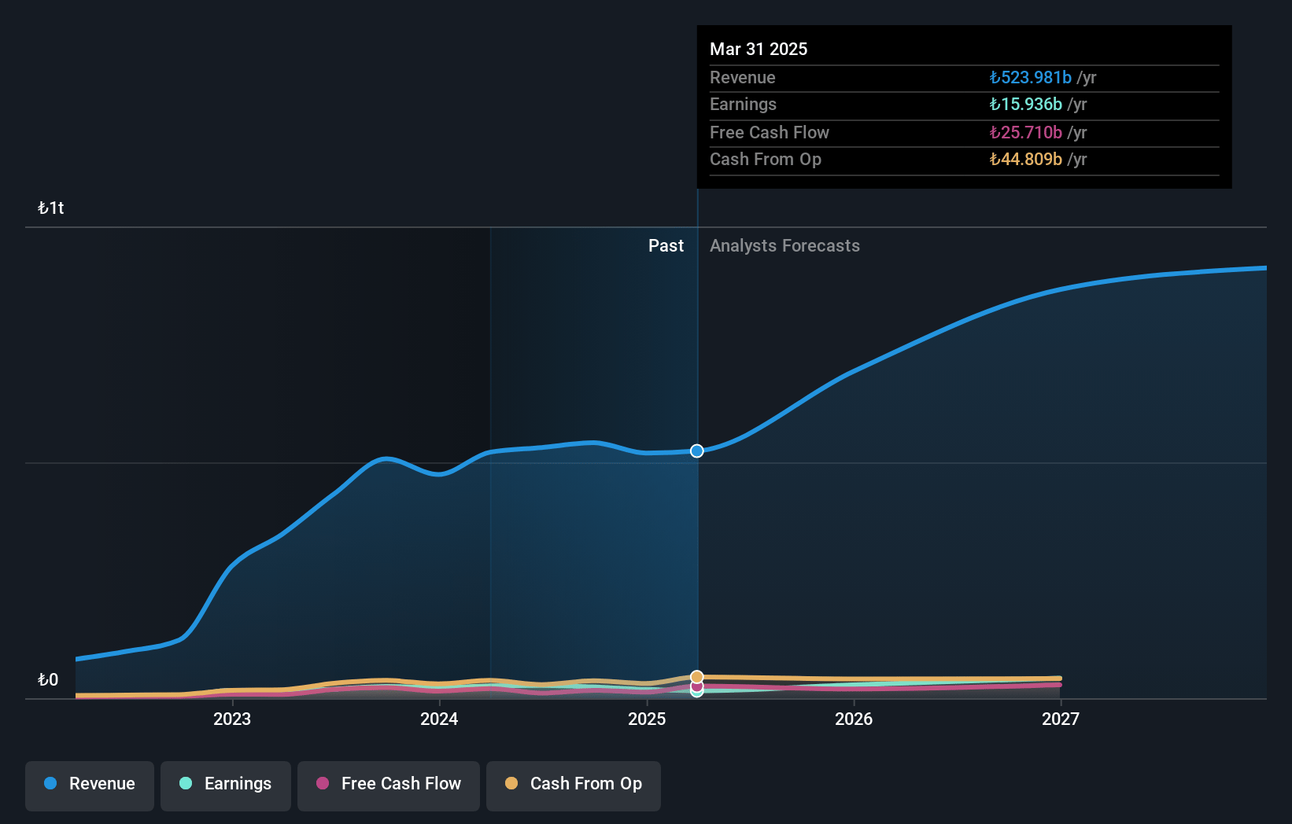Click the Earnings row label in tooltip
Viewport: 1292px width, 824px height.
coord(743,104)
